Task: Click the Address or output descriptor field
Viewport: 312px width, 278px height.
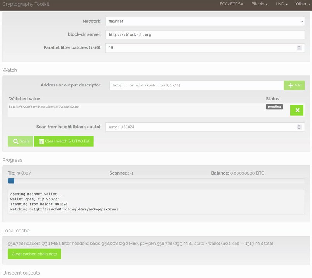Action: click(x=197, y=85)
